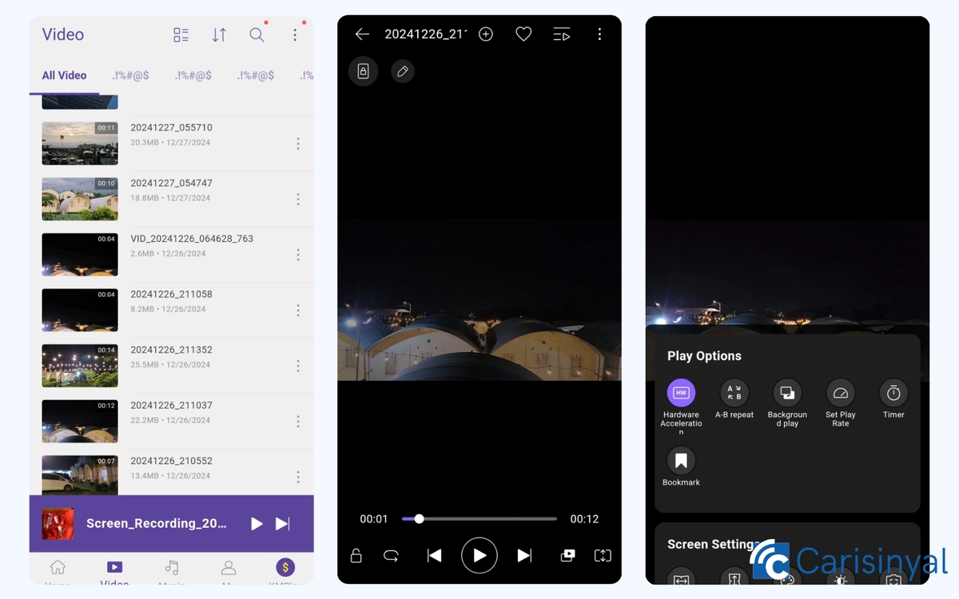Tap the Screen_Recording mini player thumbnail
This screenshot has height=599, width=959.
point(58,523)
